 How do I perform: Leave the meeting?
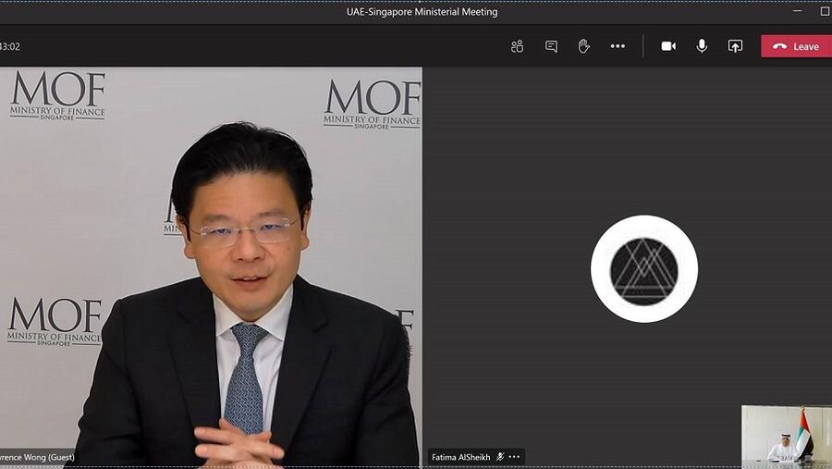tap(797, 46)
